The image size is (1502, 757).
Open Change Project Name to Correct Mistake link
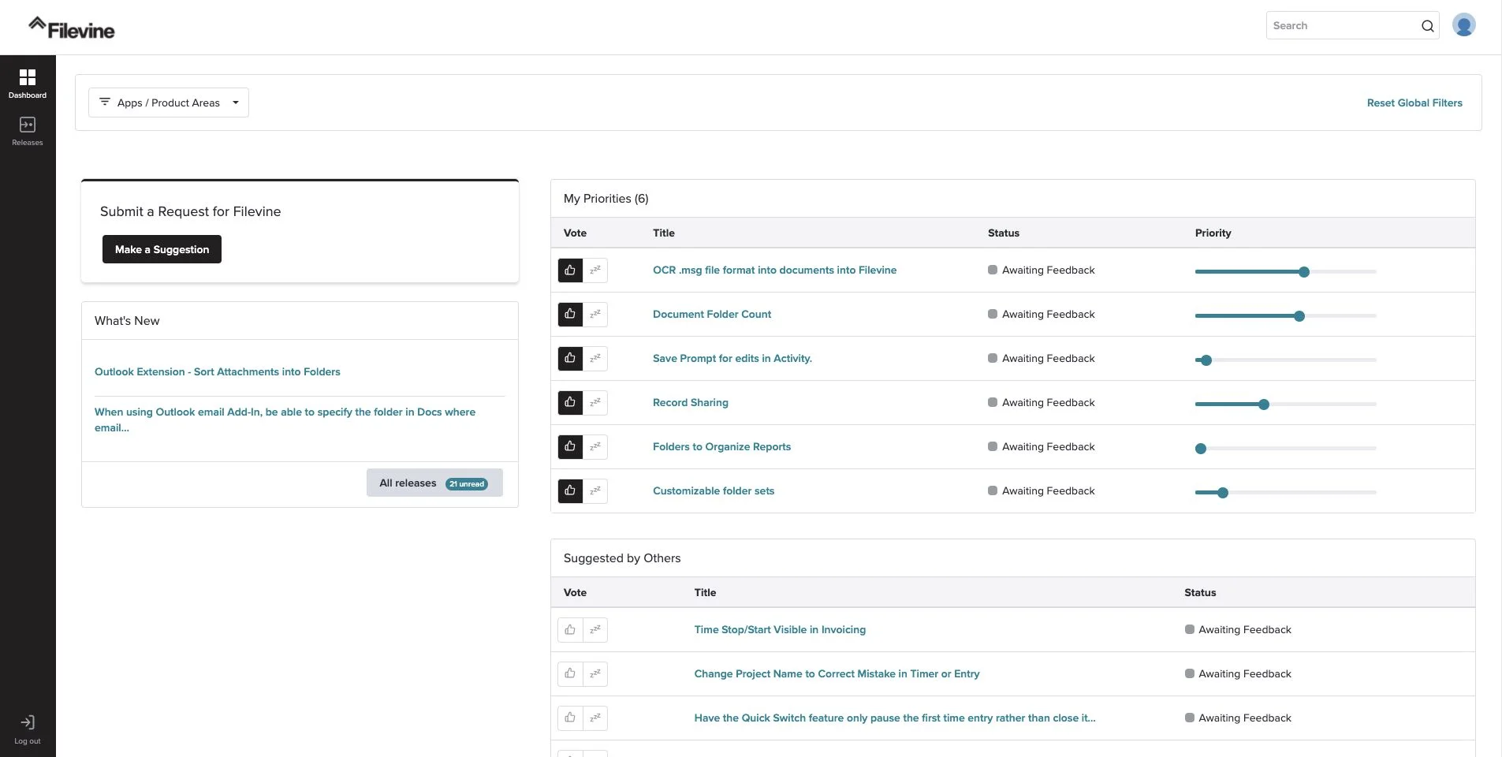tap(837, 673)
